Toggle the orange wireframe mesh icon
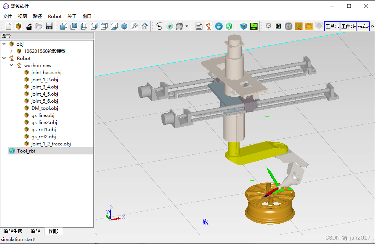This screenshot has height=244, width=376. [x=309, y=26]
